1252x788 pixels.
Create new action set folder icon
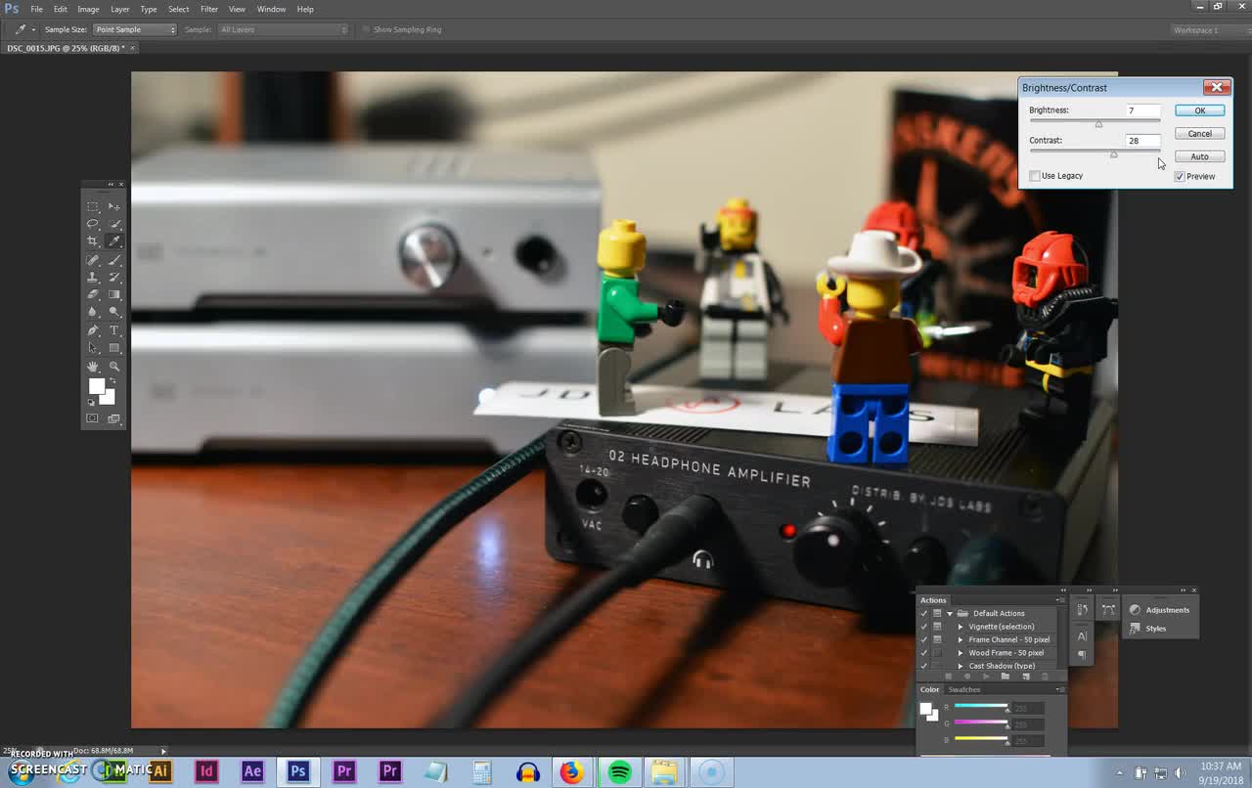tap(1005, 677)
